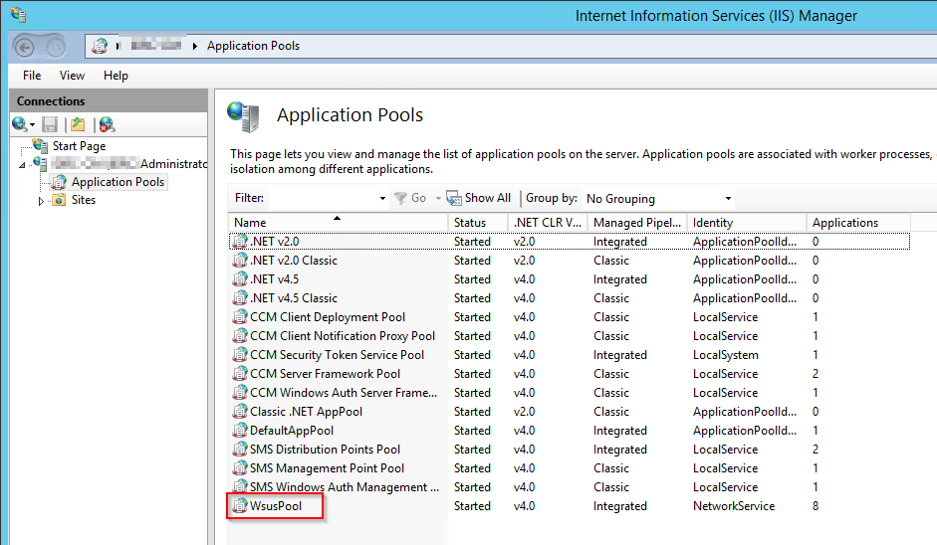Screen dimensions: 937x545
Task: Expand the Sites tree node
Action: coord(42,200)
